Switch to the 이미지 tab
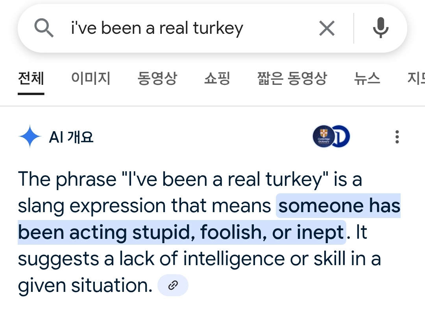This screenshot has height=330, width=425. (91, 78)
